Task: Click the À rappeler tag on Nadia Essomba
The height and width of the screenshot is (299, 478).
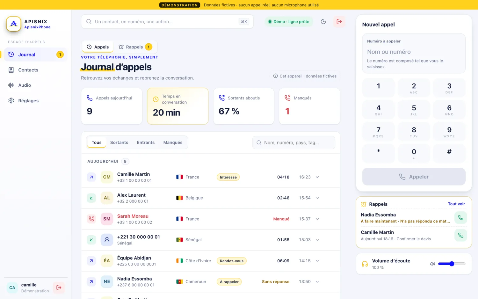Action: click(x=229, y=282)
